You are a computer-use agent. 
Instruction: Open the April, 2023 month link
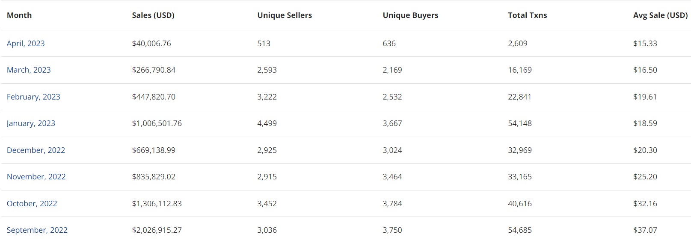(26, 44)
